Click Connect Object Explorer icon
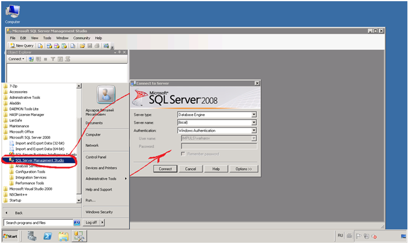This screenshot has width=408, height=244. [31, 59]
